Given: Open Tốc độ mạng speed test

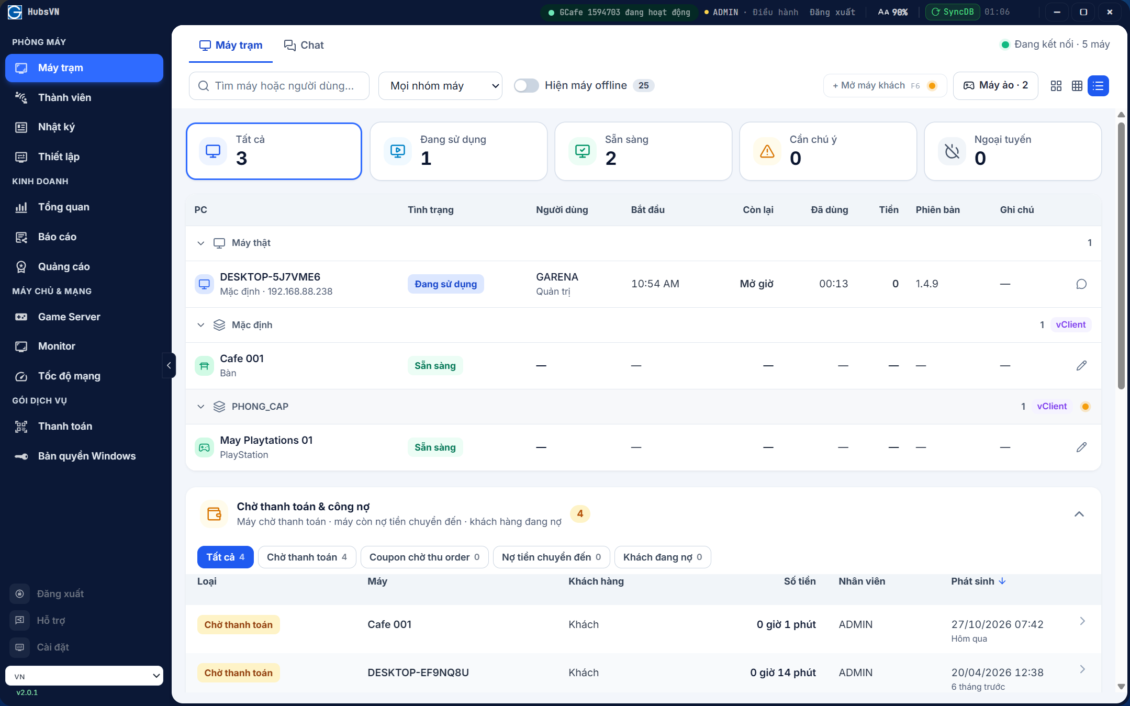Looking at the screenshot, I should [x=84, y=376].
